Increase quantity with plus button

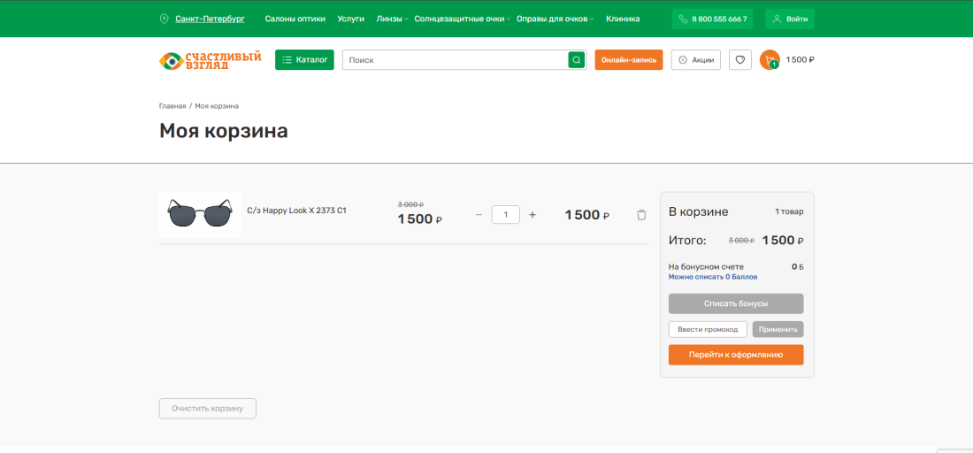click(532, 215)
